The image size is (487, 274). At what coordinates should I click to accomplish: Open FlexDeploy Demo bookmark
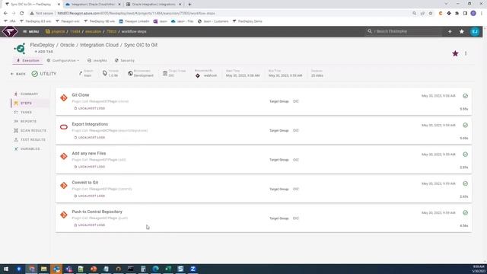[247, 21]
